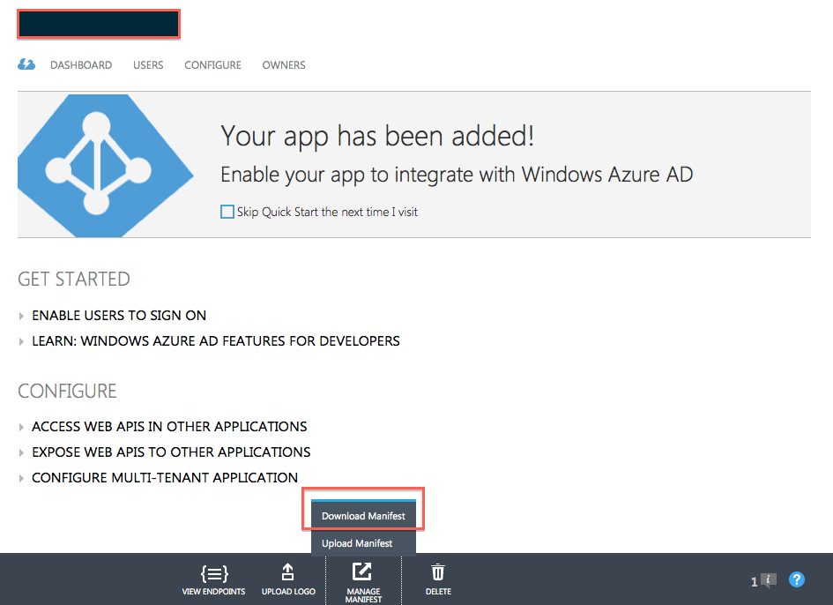Switch to the Dashboard tab
This screenshot has width=833, height=605.
click(81, 65)
